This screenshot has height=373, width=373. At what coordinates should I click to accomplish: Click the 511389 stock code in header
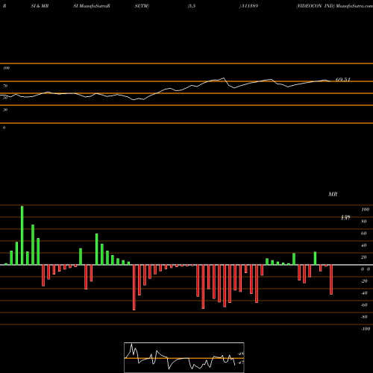[249, 6]
